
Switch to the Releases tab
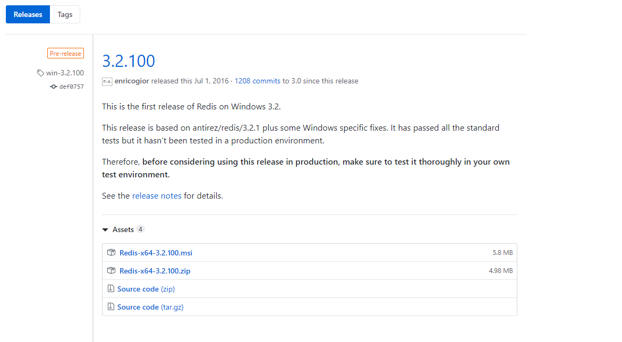pyautogui.click(x=28, y=14)
